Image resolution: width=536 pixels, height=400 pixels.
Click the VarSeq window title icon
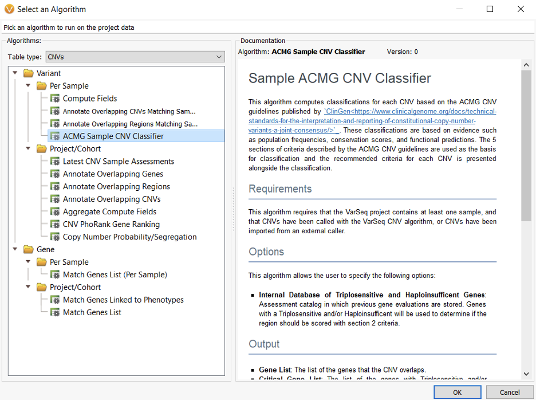[x=9, y=9]
